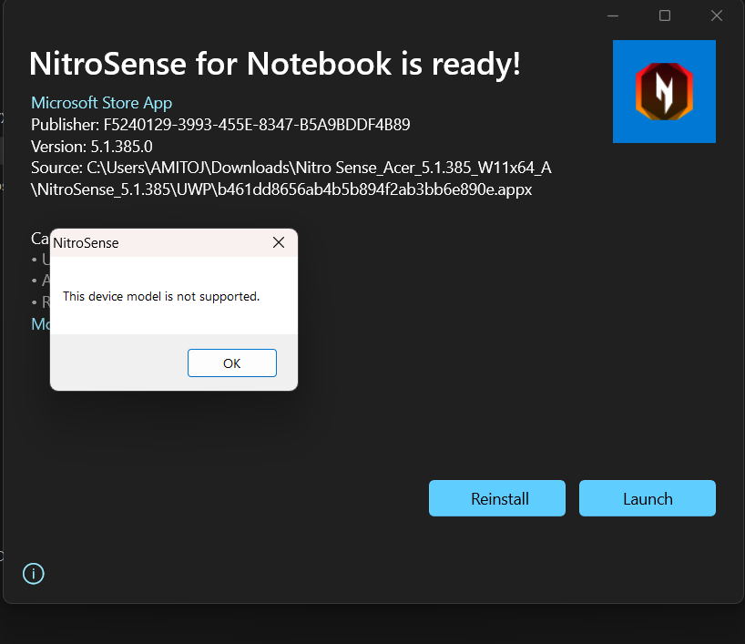Viewport: 745px width, 644px height.
Task: Maximize the App Installer window
Action: (665, 15)
